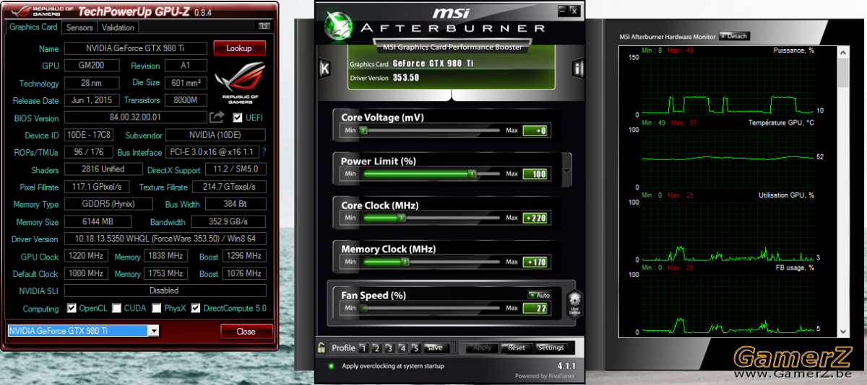Select Profile slot 4

[402, 348]
